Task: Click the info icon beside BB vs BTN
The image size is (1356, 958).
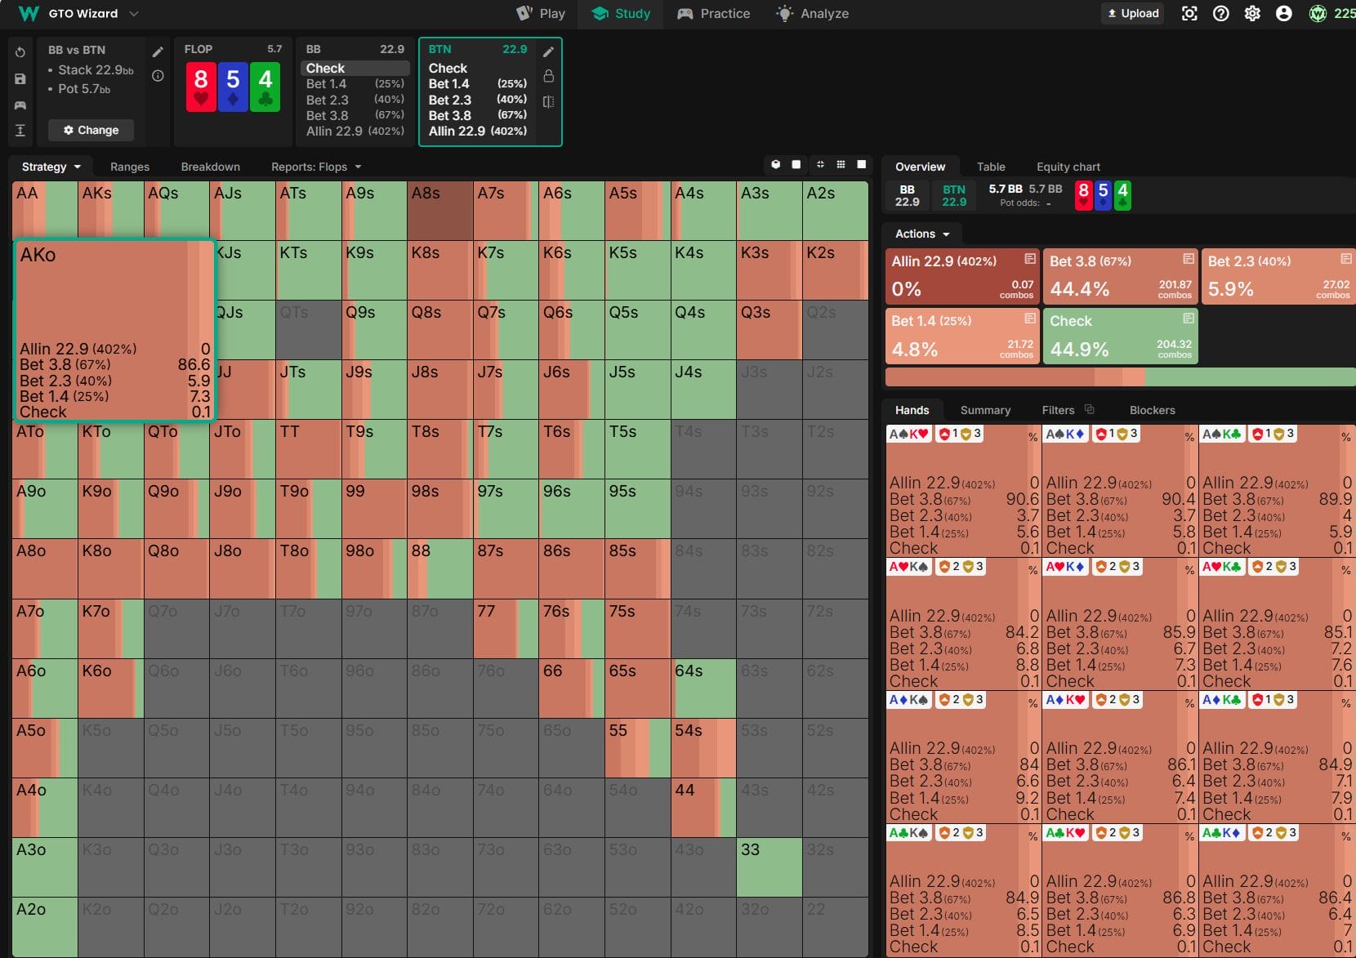Action: click(158, 76)
